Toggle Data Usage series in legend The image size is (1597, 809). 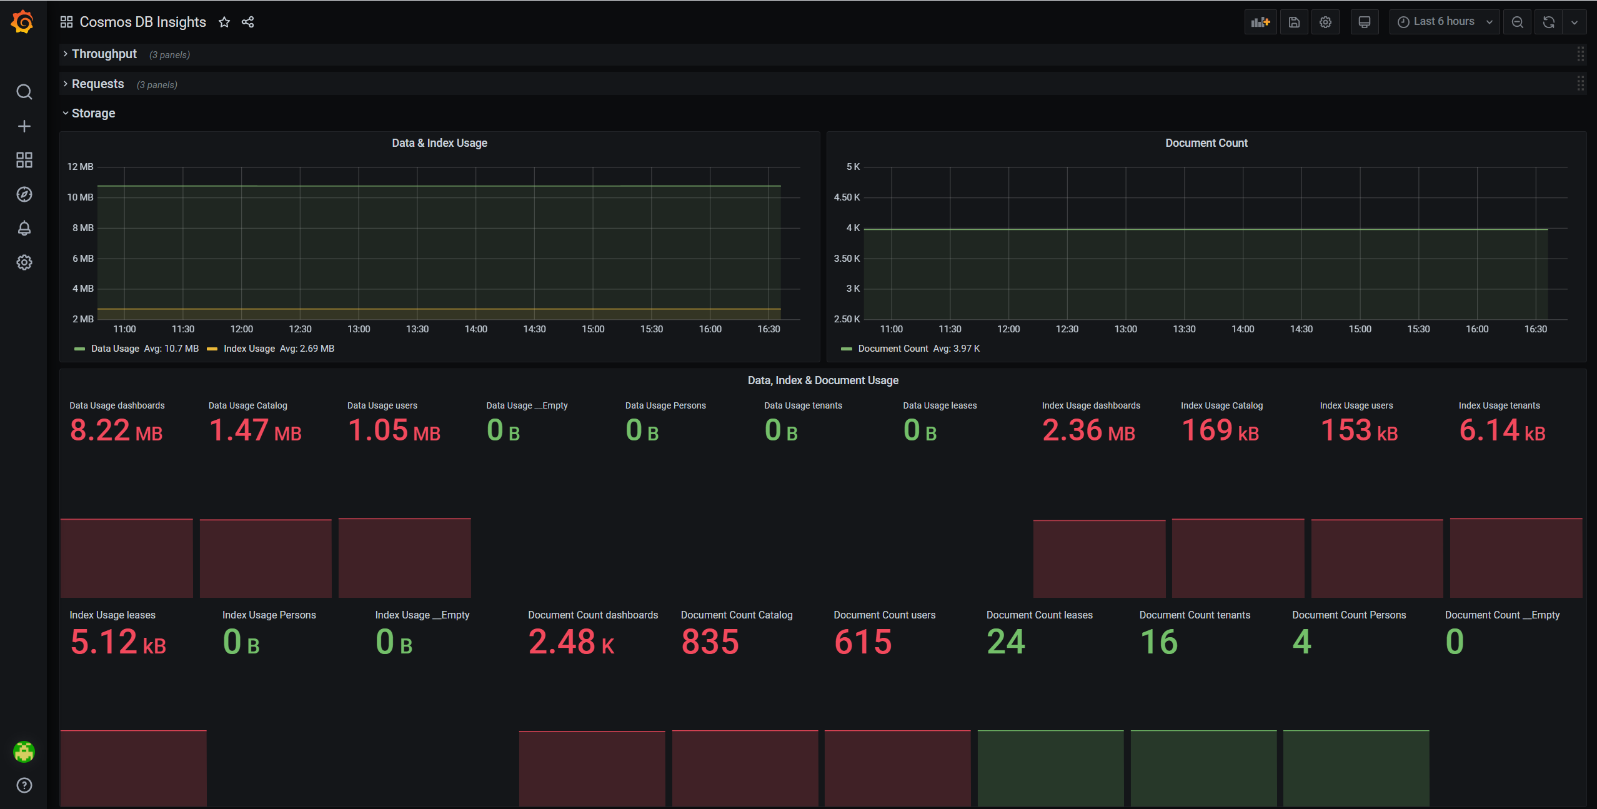(115, 349)
